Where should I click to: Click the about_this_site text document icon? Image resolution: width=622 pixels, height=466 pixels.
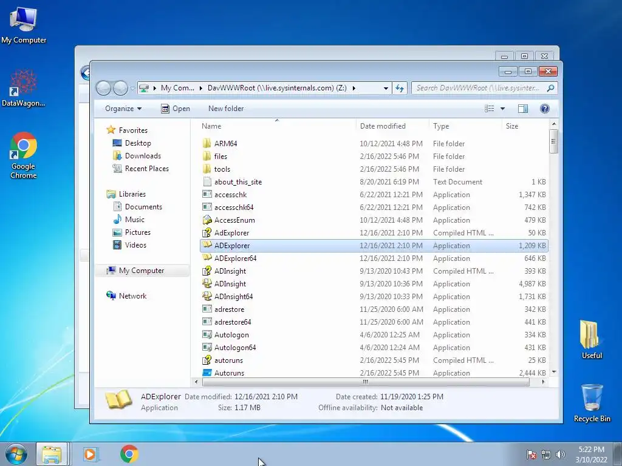point(207,181)
